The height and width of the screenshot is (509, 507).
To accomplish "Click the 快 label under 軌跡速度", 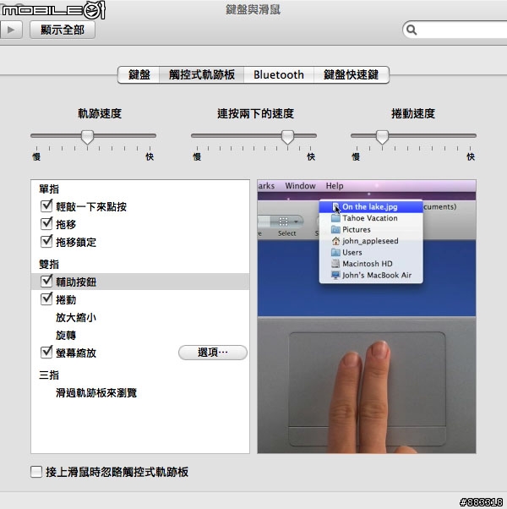I will 150,157.
